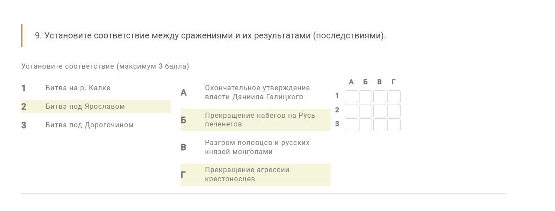Check box for row 2 column Г
The height and width of the screenshot is (211, 555).
[x=394, y=110]
